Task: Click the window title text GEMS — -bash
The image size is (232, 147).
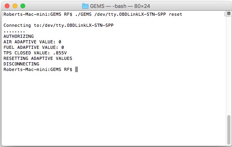Action: (108, 6)
